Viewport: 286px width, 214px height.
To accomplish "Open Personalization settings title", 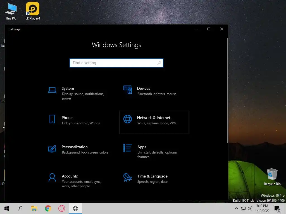I will [x=75, y=147].
